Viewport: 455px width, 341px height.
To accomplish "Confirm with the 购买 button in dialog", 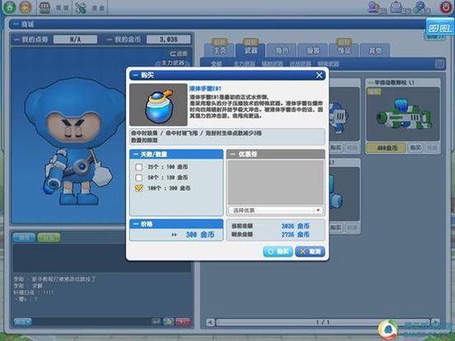I will 278,252.
